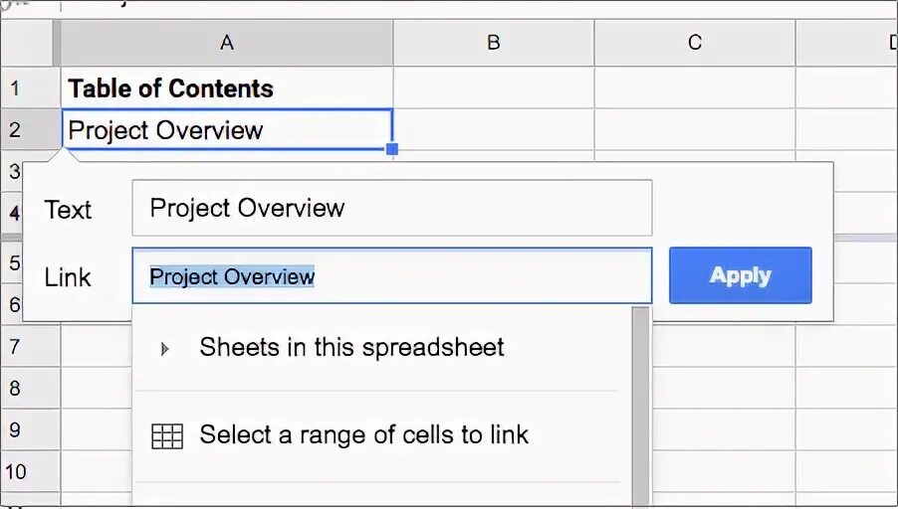Open the Sheets in this spreadsheet option
Viewport: 898px width, 509px height.
(x=351, y=348)
